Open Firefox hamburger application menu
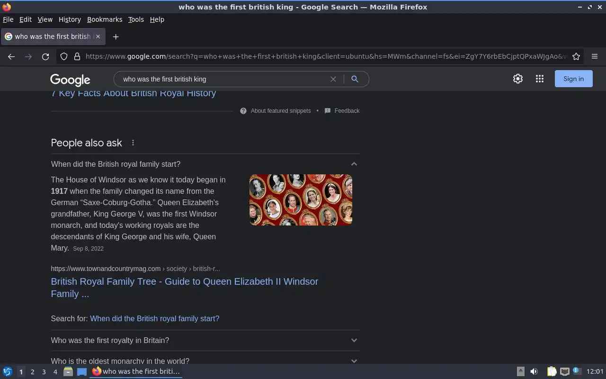606x379 pixels. click(595, 56)
